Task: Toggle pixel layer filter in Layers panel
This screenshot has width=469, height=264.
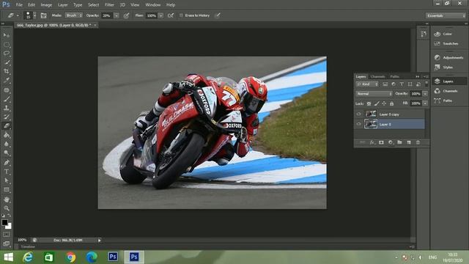Action: pos(385,84)
